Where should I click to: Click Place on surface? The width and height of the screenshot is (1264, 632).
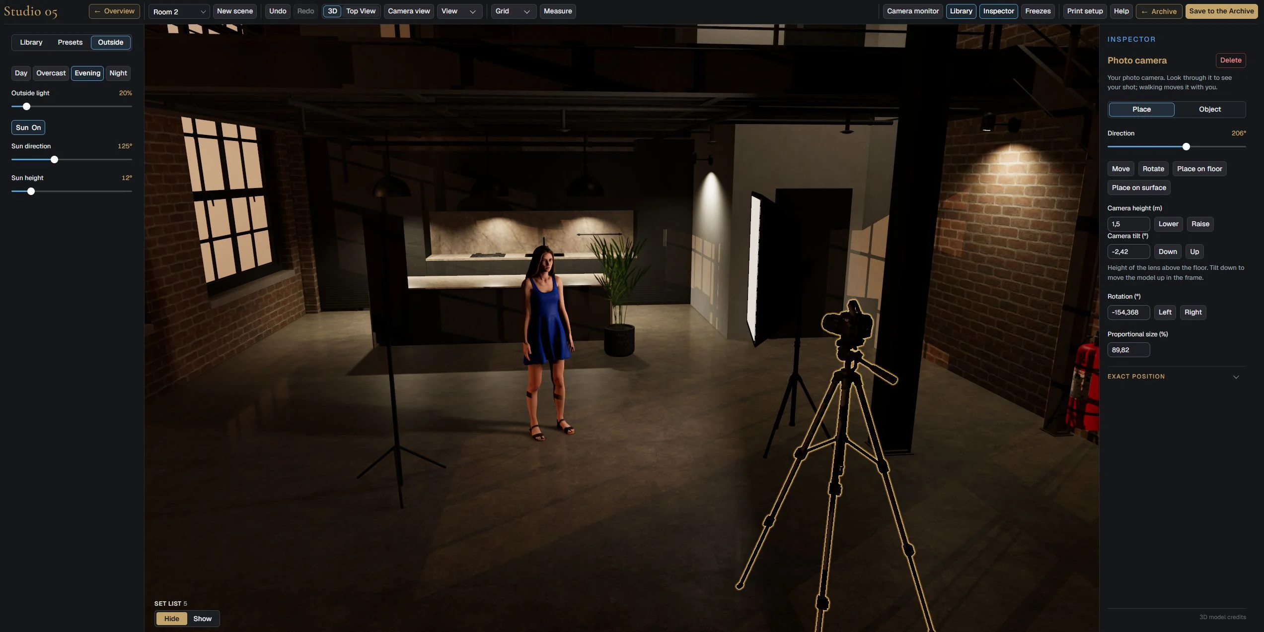[x=1139, y=188]
